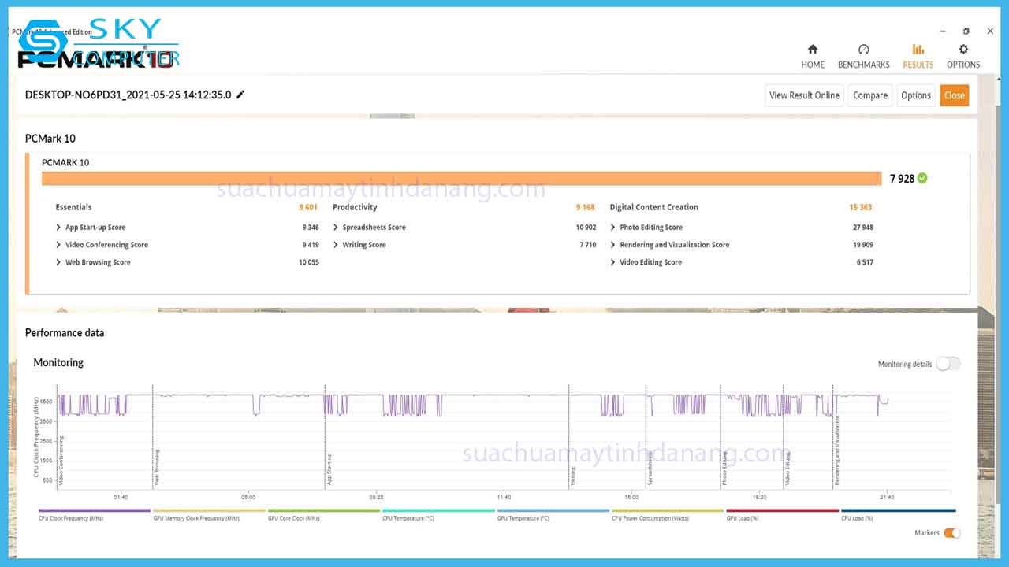Image resolution: width=1009 pixels, height=567 pixels.
Task: Click the Writing marker on chart
Action: click(573, 476)
